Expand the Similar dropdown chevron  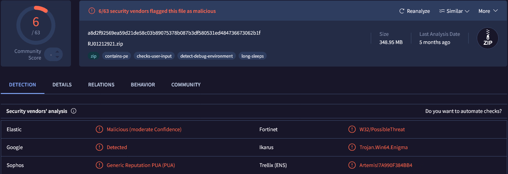pos(467,11)
